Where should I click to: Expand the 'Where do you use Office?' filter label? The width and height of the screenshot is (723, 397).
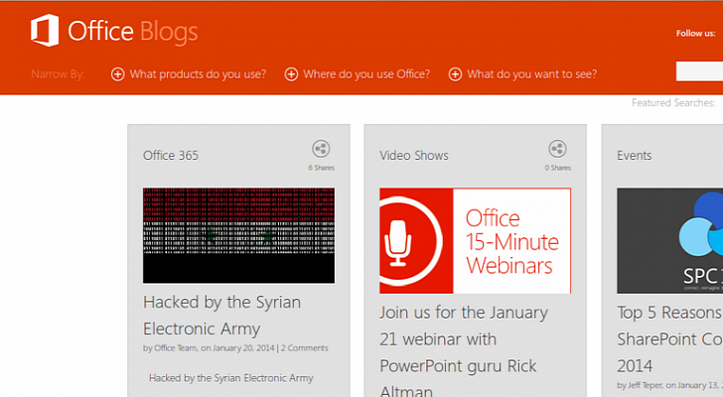(x=366, y=74)
